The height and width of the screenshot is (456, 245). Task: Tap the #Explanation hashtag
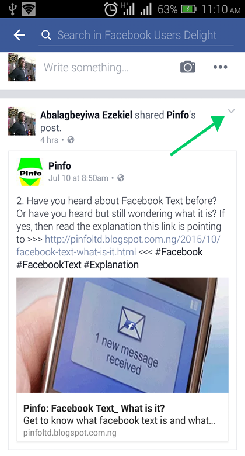click(111, 265)
